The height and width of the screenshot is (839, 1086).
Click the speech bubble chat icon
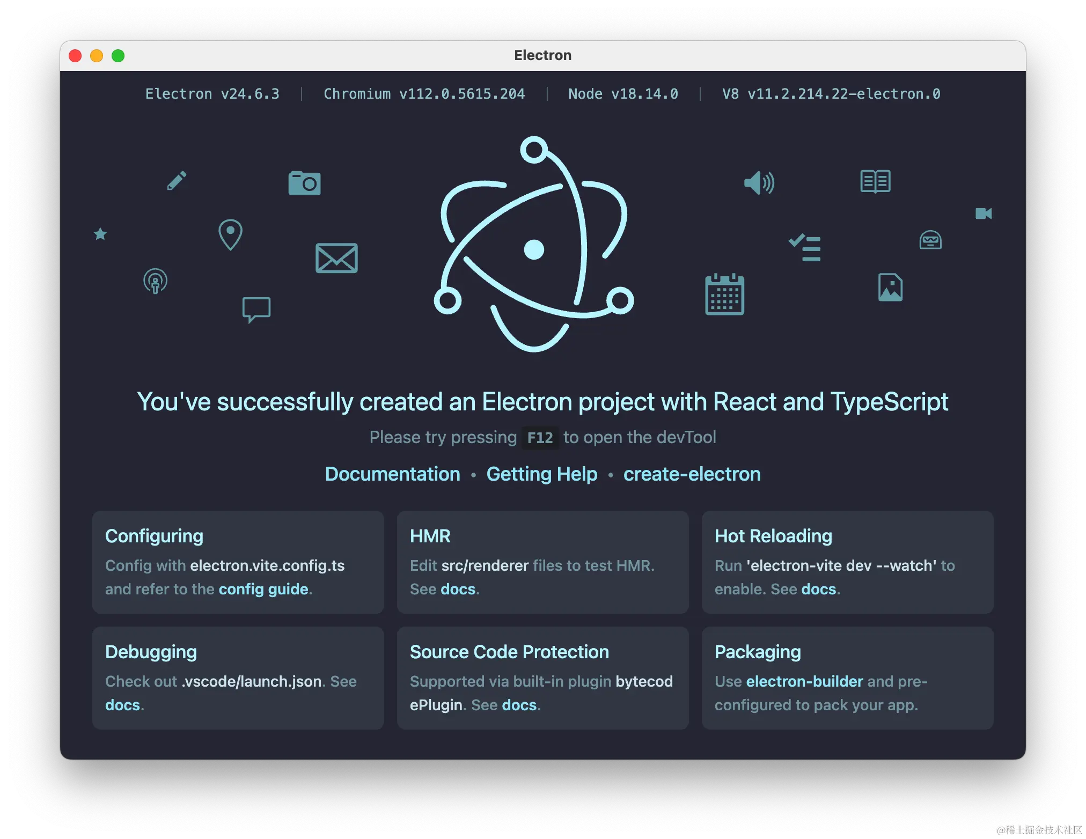coord(256,310)
